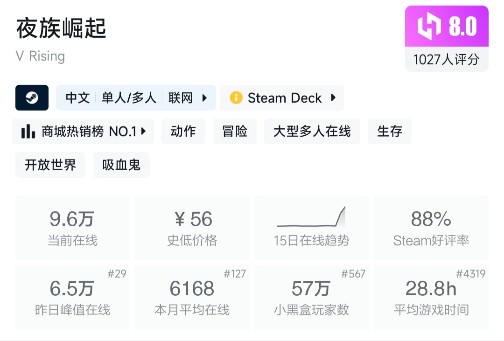Click the Steam好评率 88% card
The image size is (504, 341).
[431, 228]
